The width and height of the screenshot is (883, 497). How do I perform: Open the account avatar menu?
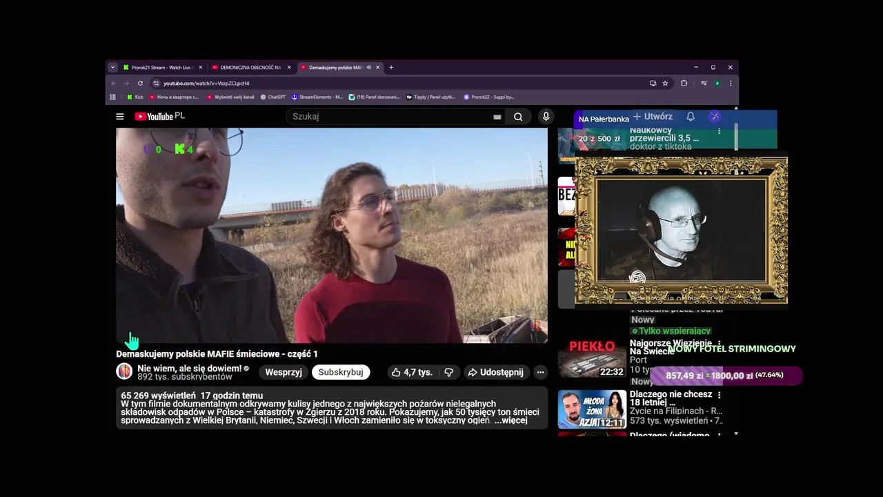coord(715,117)
